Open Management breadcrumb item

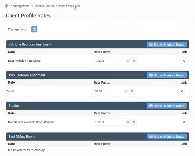point(21,6)
